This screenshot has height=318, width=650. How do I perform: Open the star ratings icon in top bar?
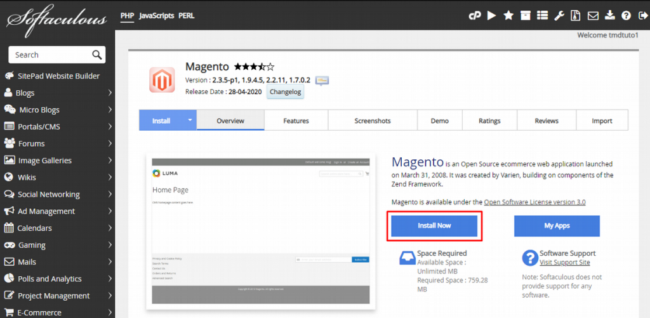pyautogui.click(x=508, y=16)
